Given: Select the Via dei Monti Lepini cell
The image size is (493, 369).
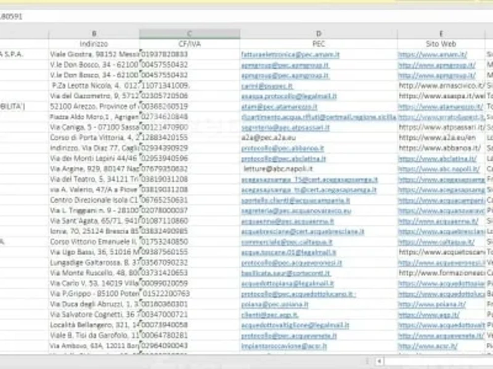Looking at the screenshot, I should point(94,158).
